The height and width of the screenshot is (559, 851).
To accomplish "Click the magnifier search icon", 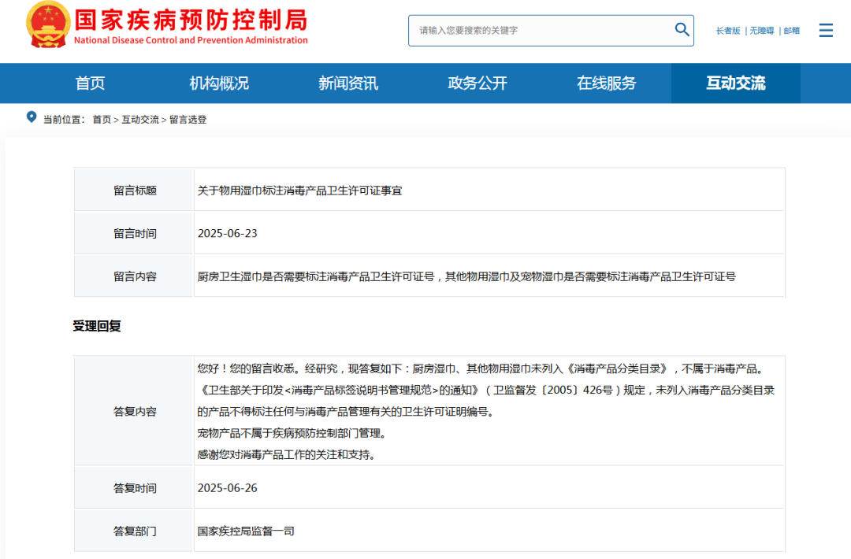I will 682,30.
